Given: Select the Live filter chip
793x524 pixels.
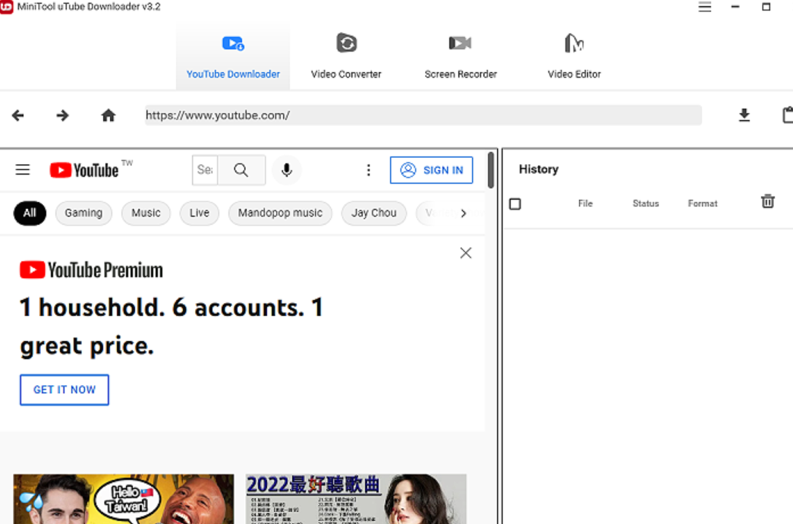Looking at the screenshot, I should click(x=200, y=213).
